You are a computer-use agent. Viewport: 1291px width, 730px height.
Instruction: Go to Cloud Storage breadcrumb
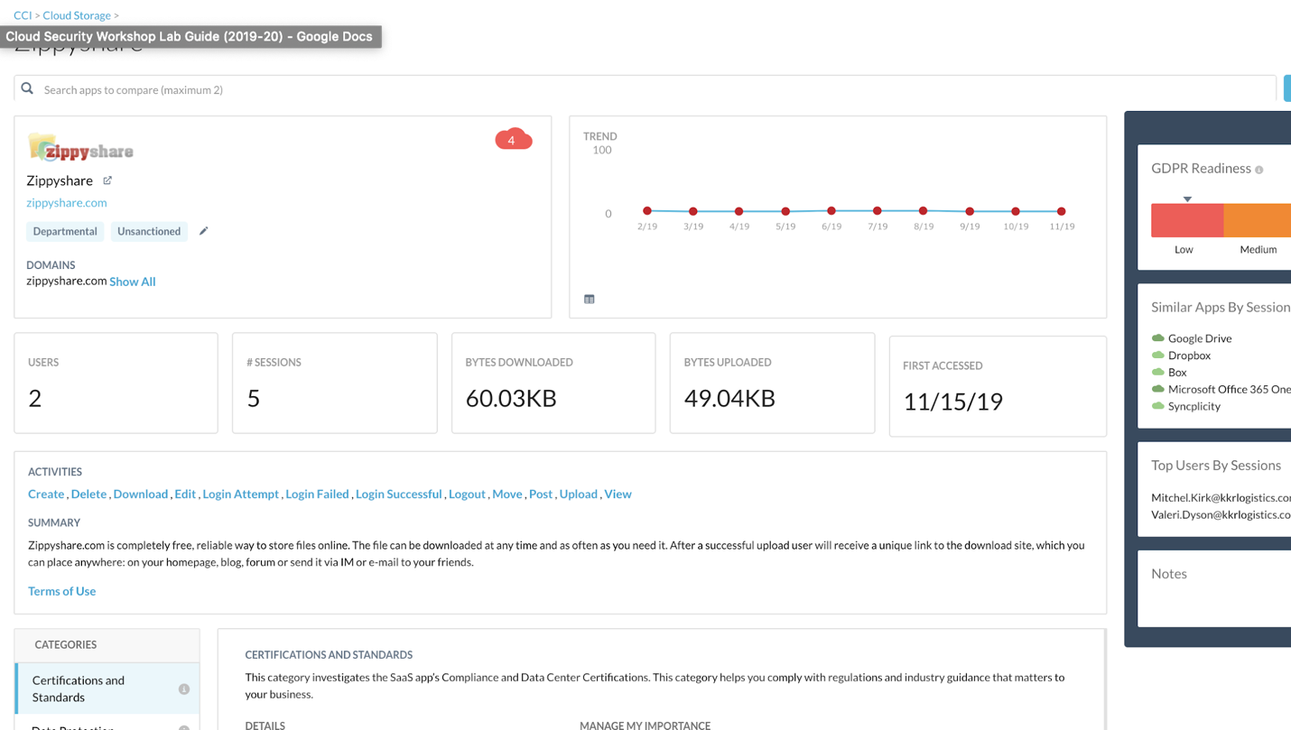pyautogui.click(x=77, y=15)
